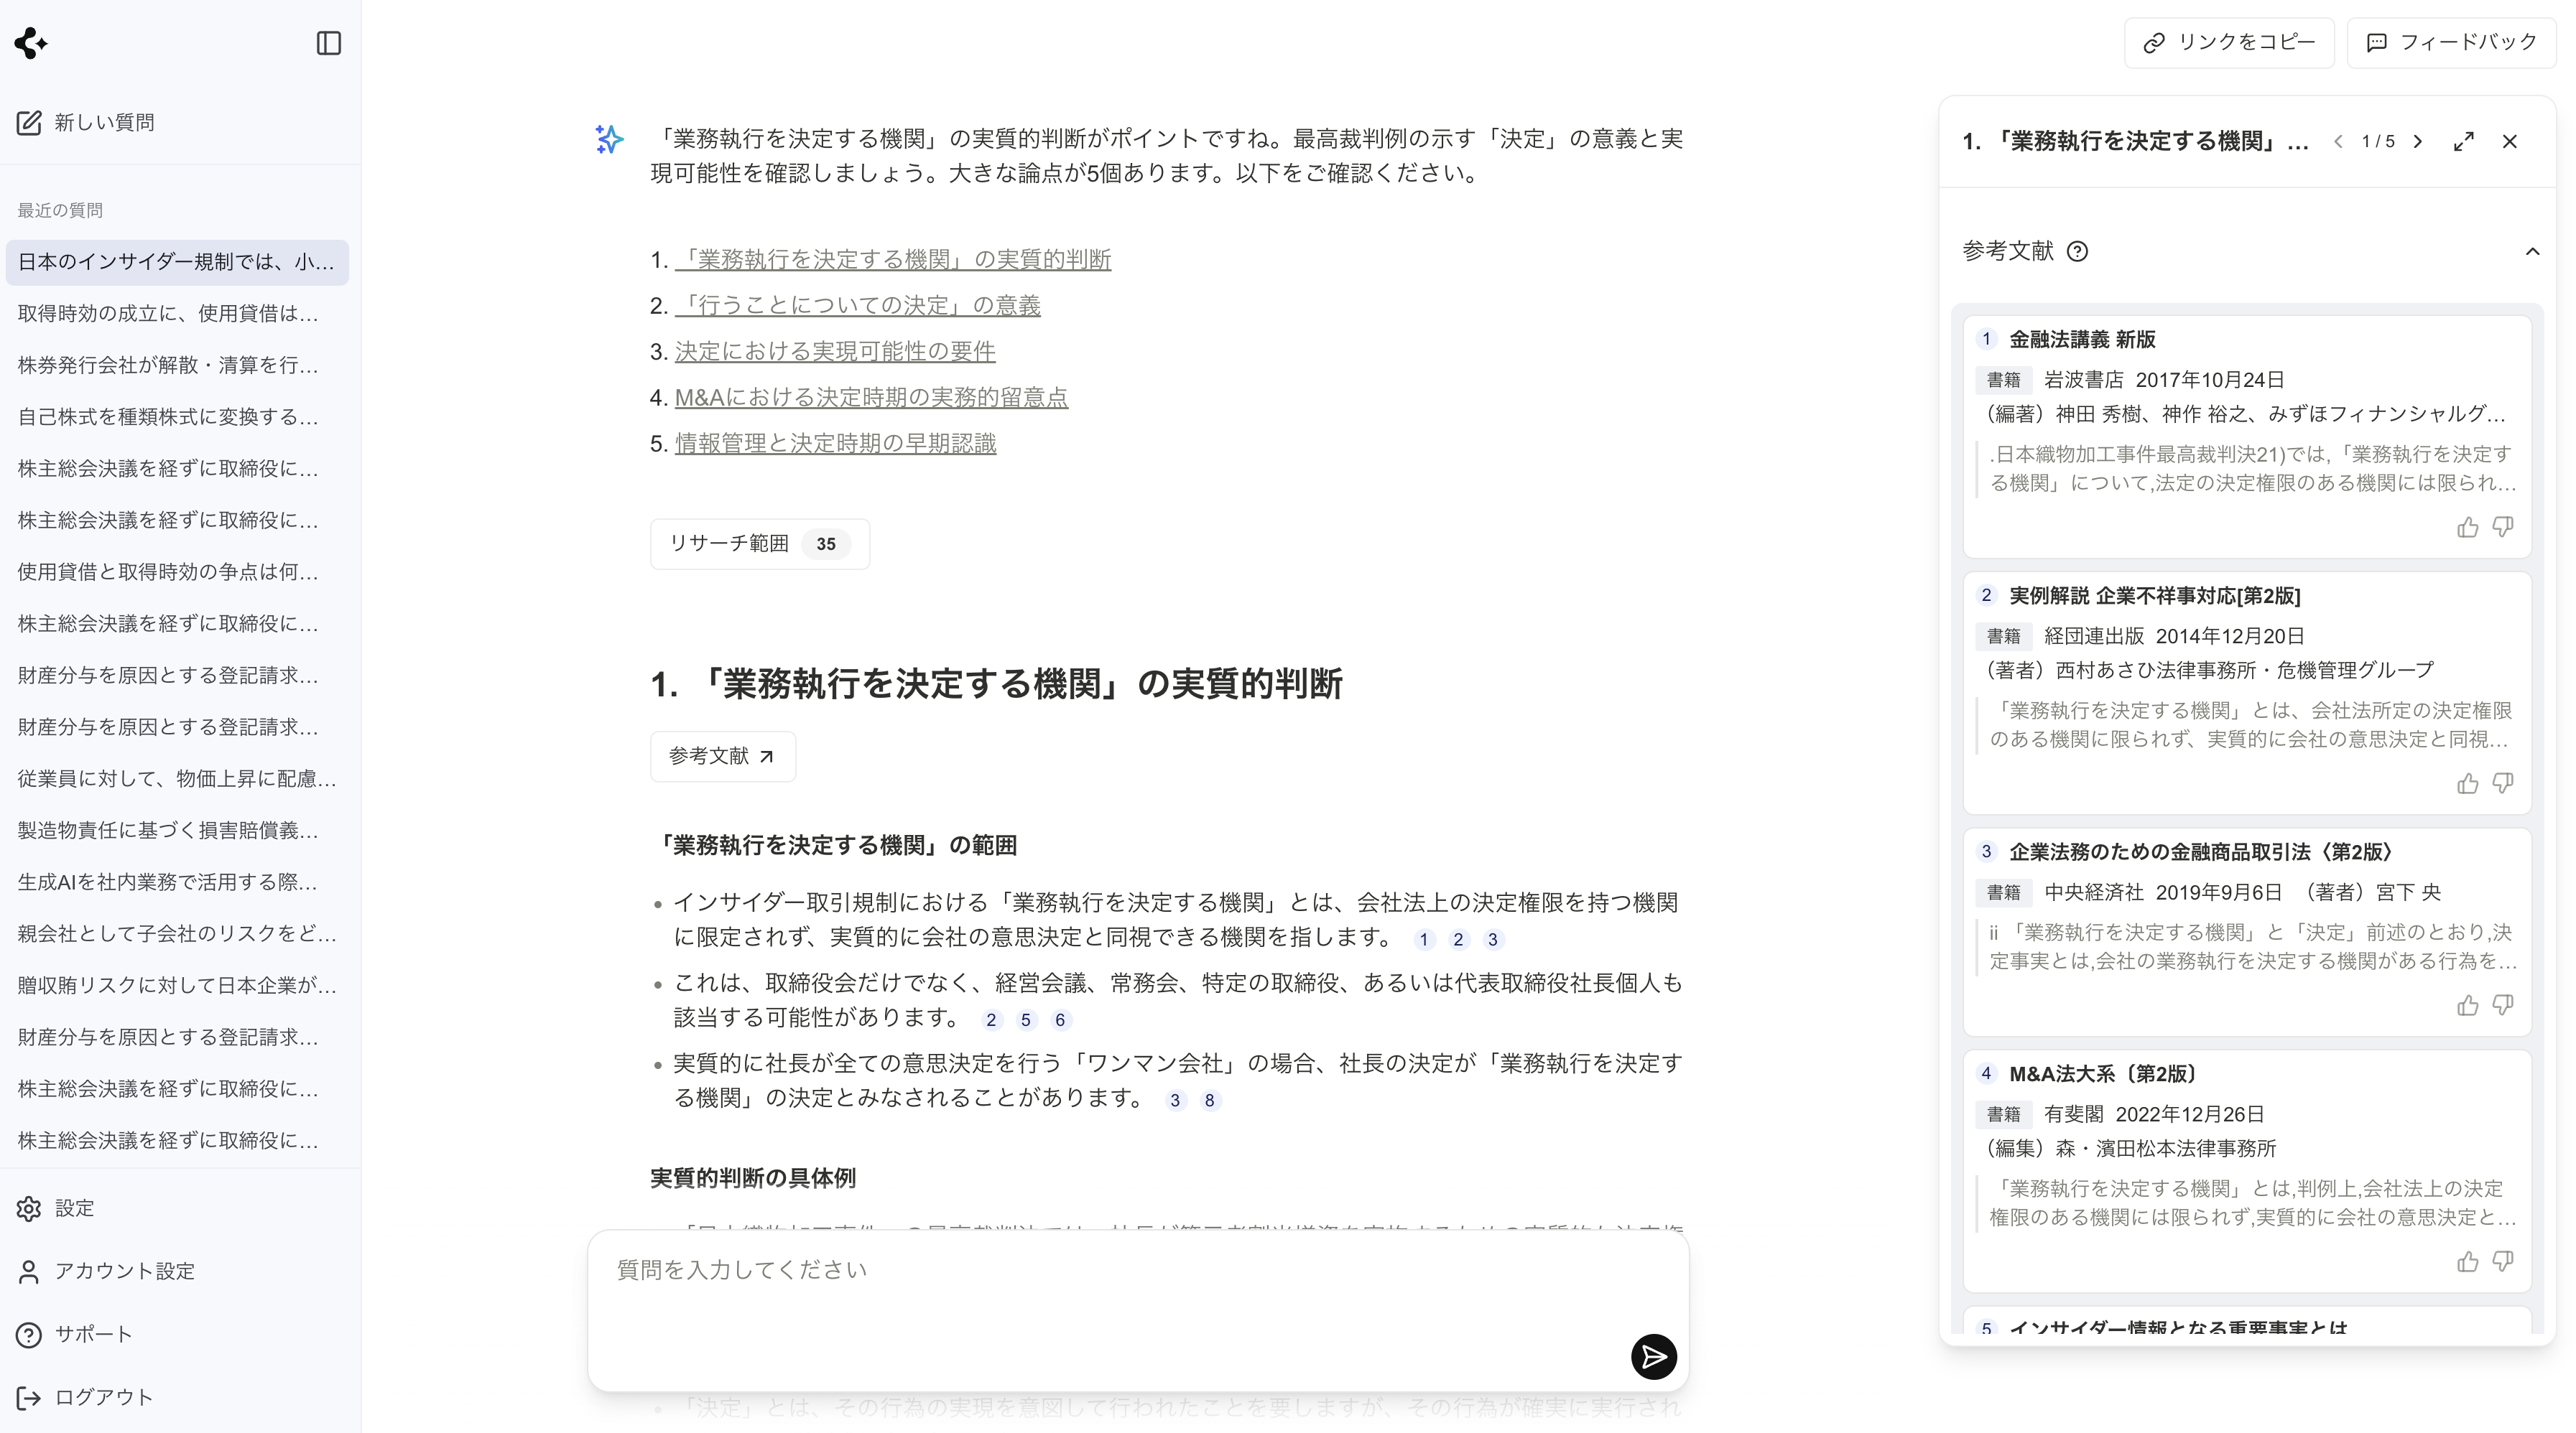Click the app logo icon

tap(31, 43)
